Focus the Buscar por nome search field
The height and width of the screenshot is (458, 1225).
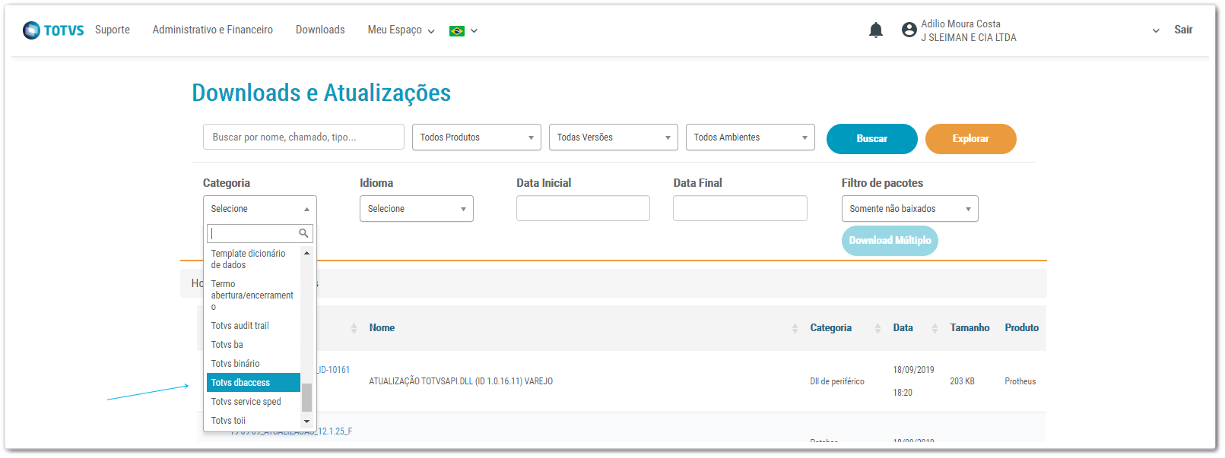tap(303, 137)
